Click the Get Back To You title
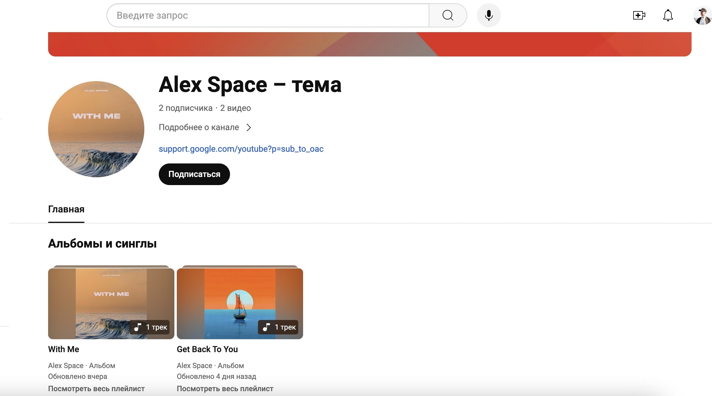The height and width of the screenshot is (396, 712). tap(207, 349)
